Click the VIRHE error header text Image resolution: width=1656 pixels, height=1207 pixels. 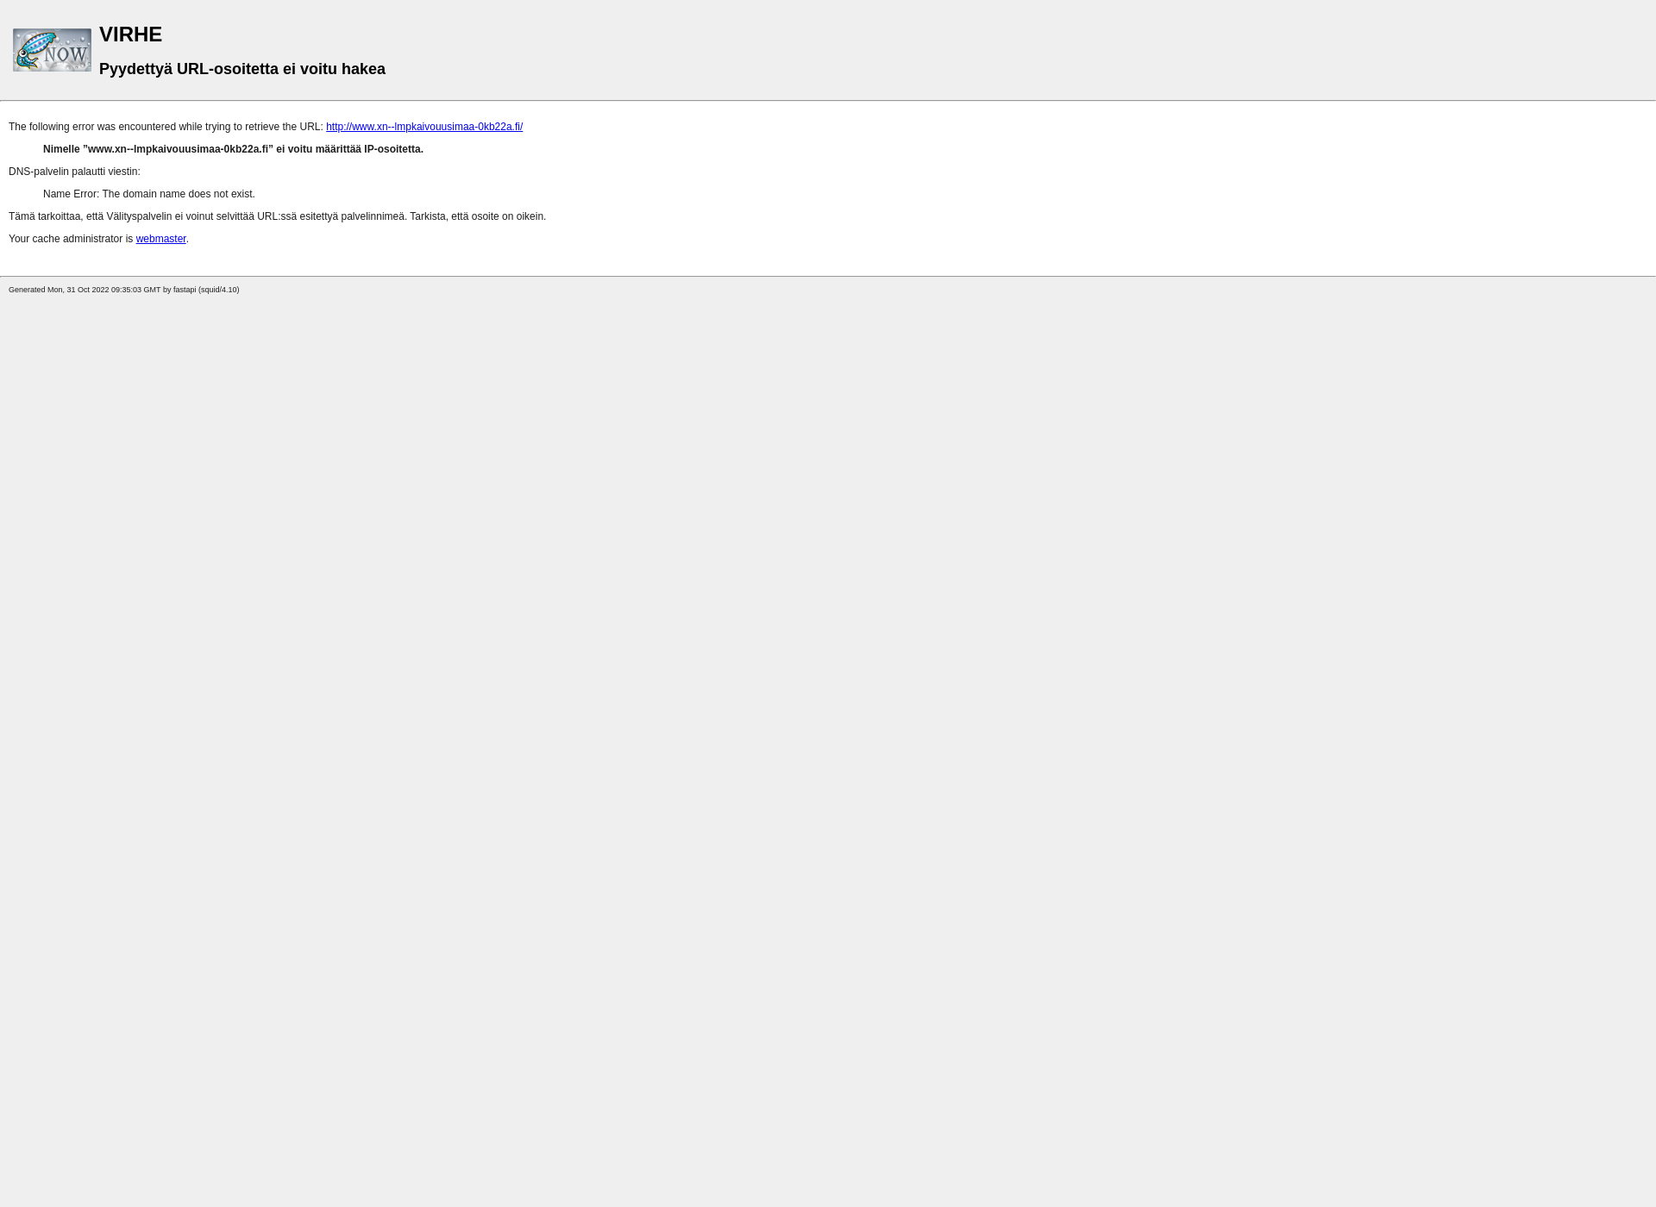(131, 34)
